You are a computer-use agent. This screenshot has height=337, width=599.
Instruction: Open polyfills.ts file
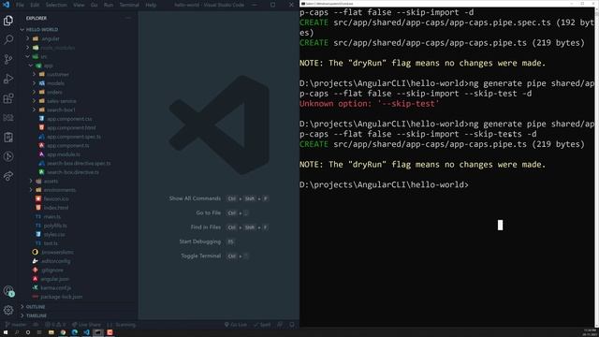pos(55,226)
